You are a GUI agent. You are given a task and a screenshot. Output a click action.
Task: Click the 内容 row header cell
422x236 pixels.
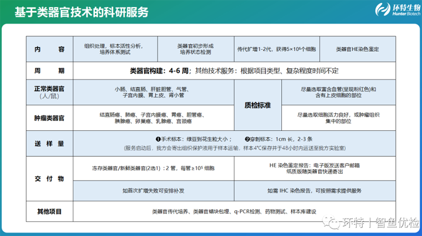point(49,49)
